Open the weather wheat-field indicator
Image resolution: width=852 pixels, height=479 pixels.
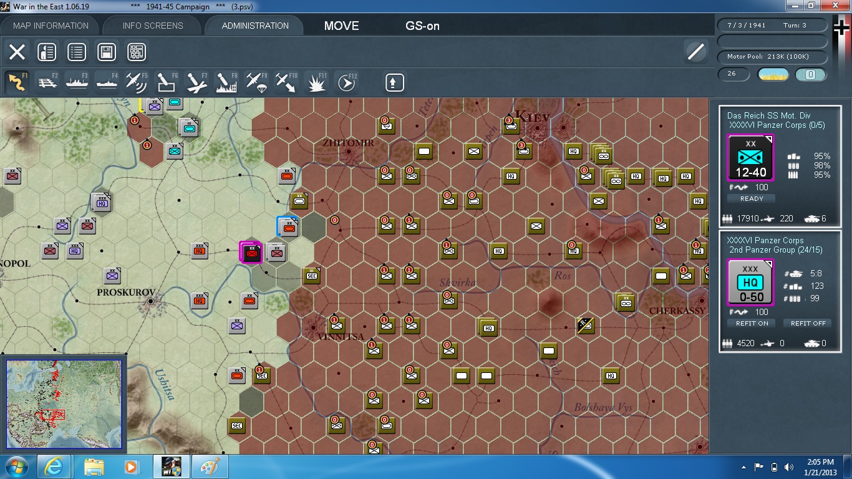click(x=773, y=74)
